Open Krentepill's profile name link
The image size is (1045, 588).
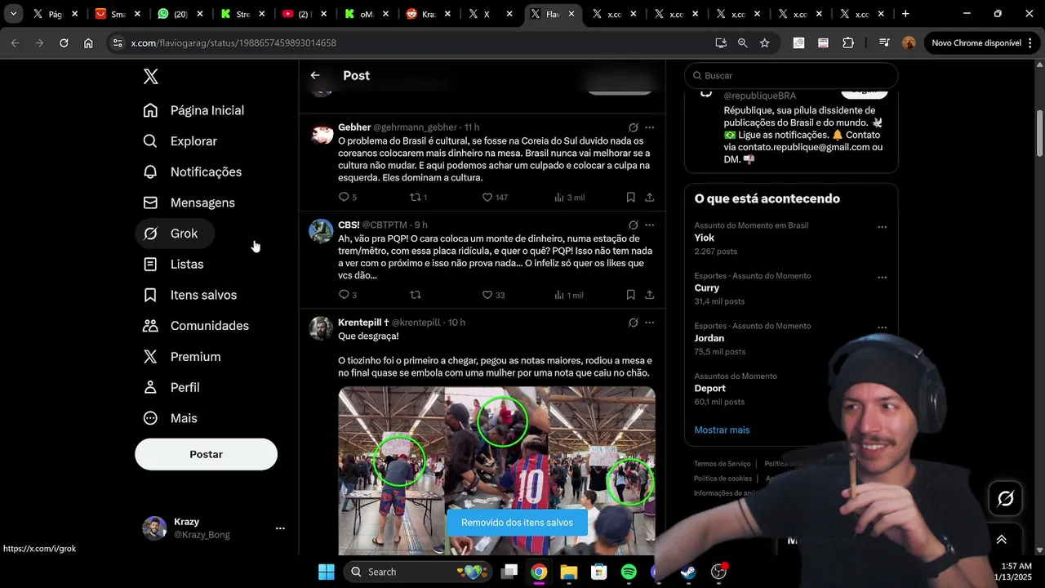pos(363,323)
